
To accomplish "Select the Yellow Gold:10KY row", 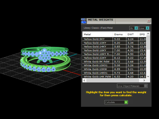I will 114,43.
